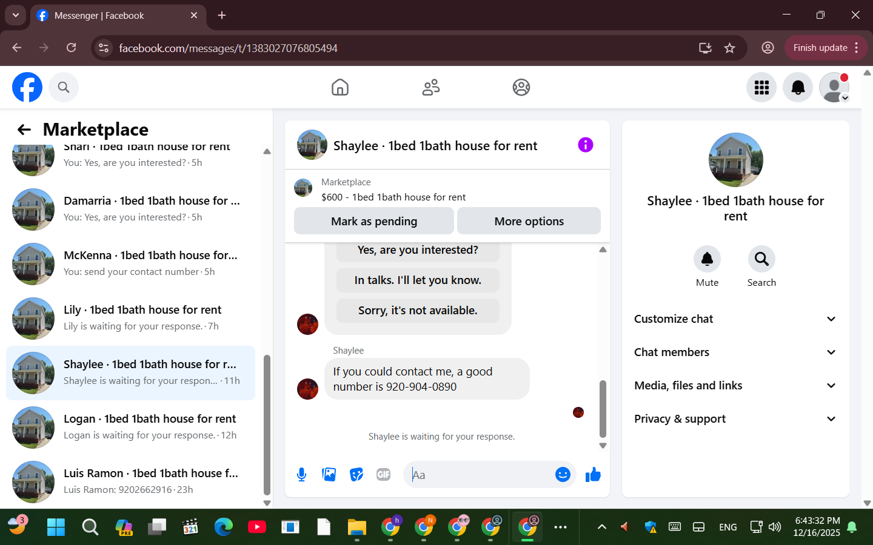Click phone number message 920-904-0890
Screen dimensions: 873x545
(427, 379)
